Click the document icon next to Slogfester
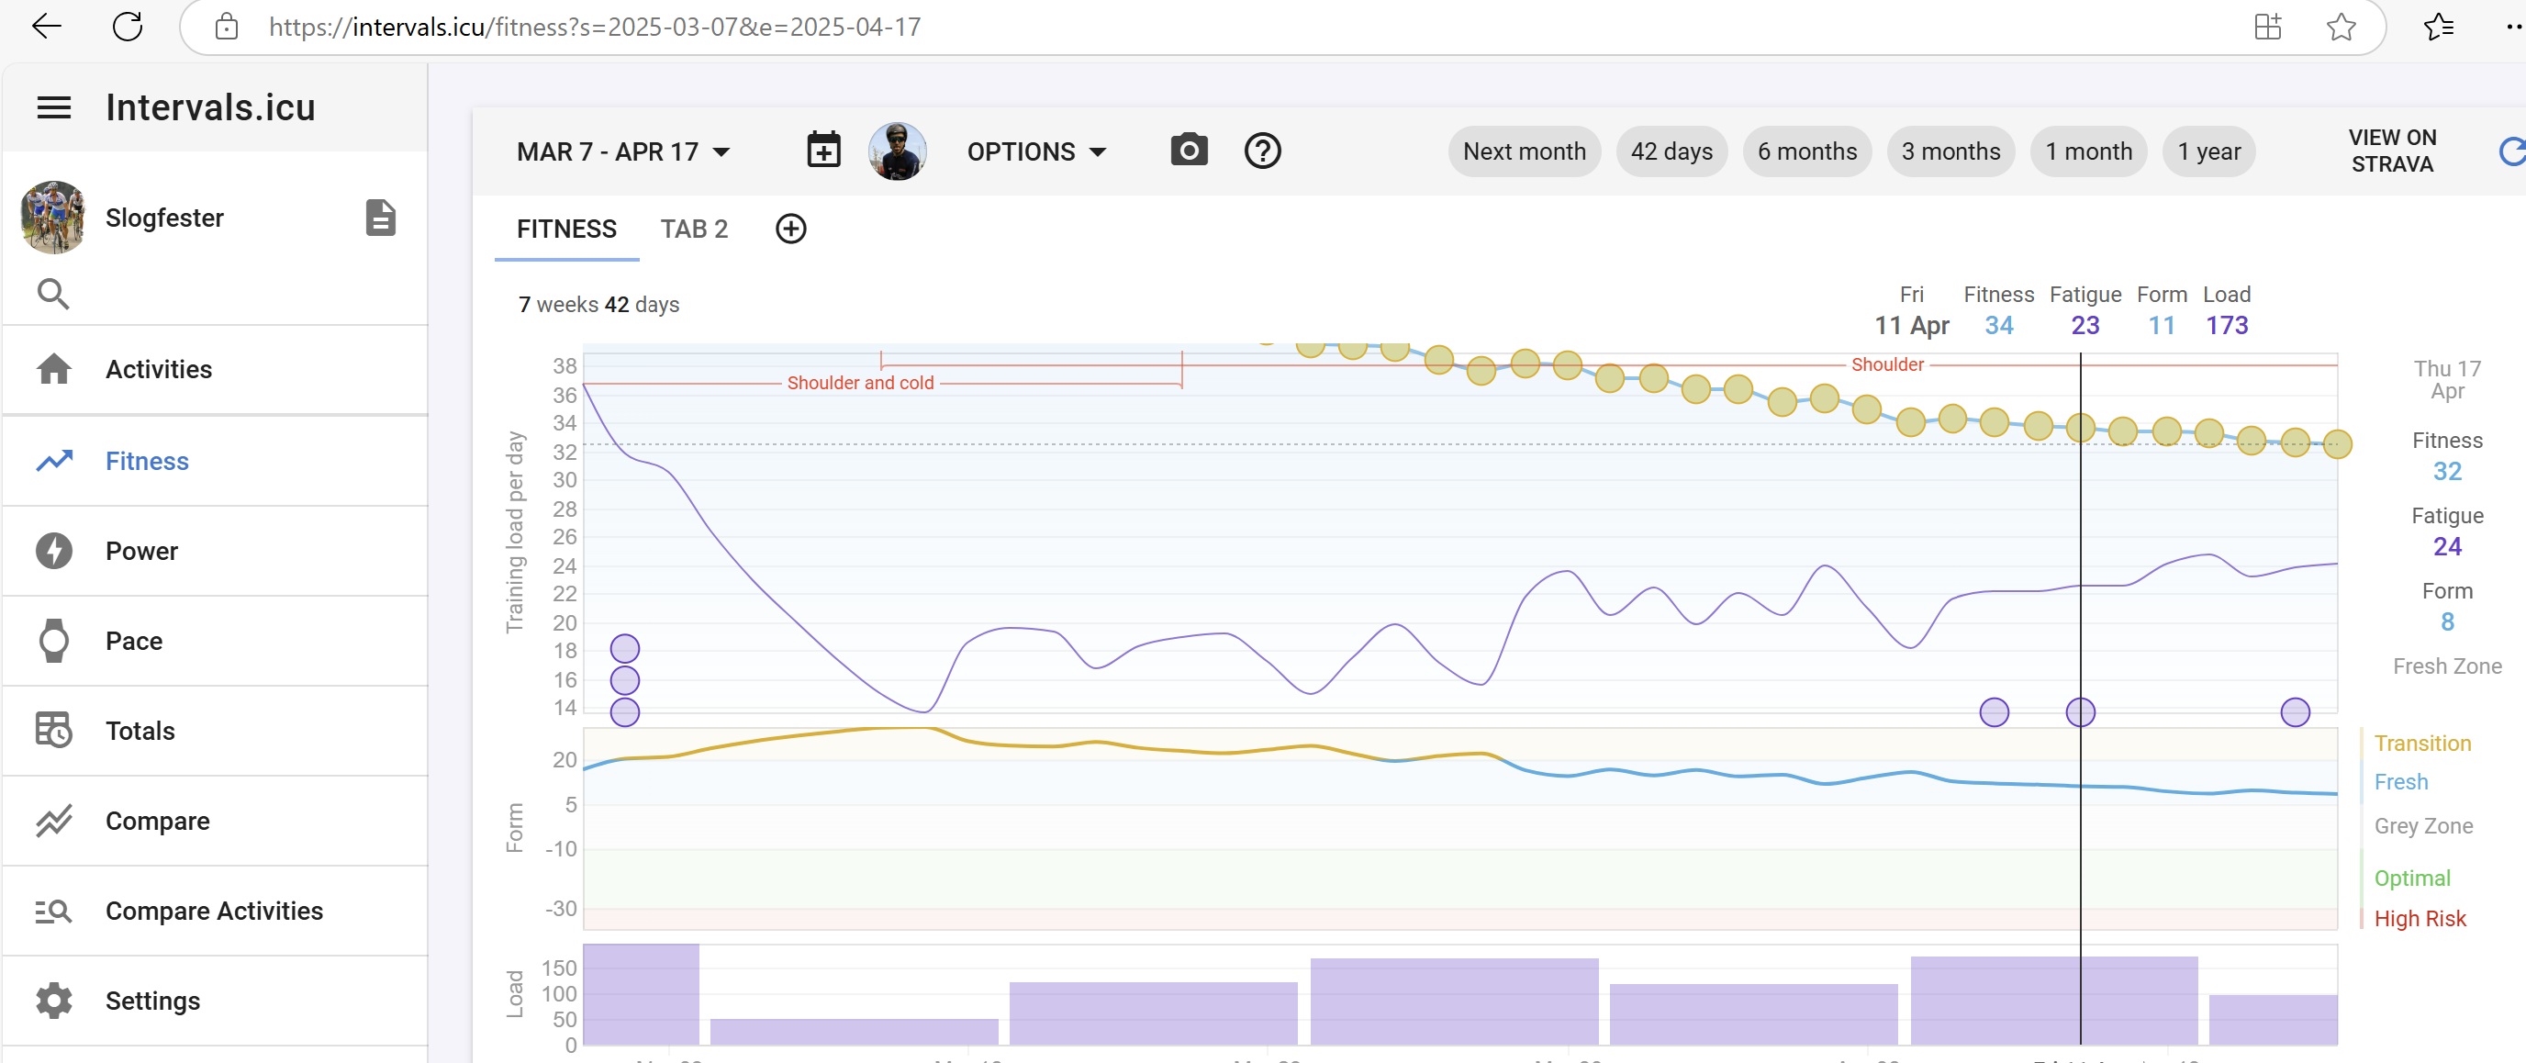 tap(381, 217)
